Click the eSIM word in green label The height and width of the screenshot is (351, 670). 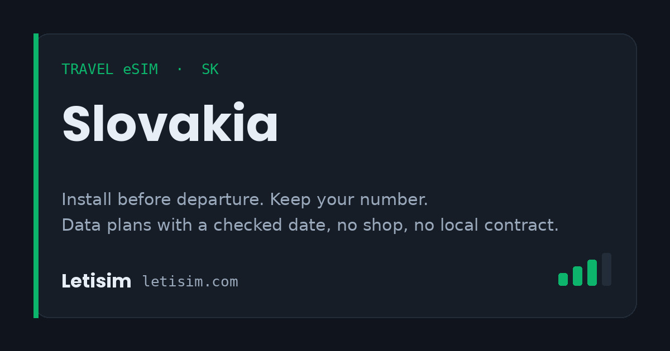[x=141, y=70]
